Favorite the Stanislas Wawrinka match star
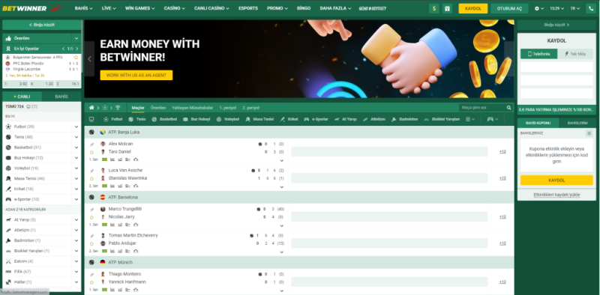This screenshot has width=600, height=295. coord(91,178)
